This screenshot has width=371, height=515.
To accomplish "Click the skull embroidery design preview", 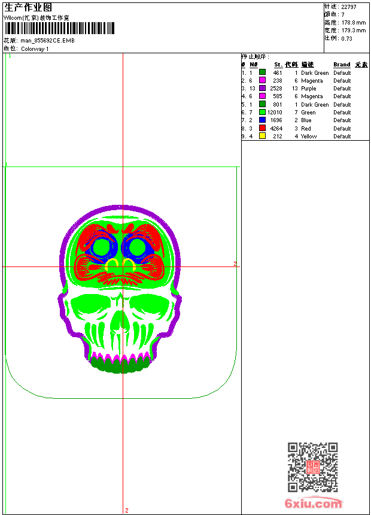I will click(x=121, y=287).
